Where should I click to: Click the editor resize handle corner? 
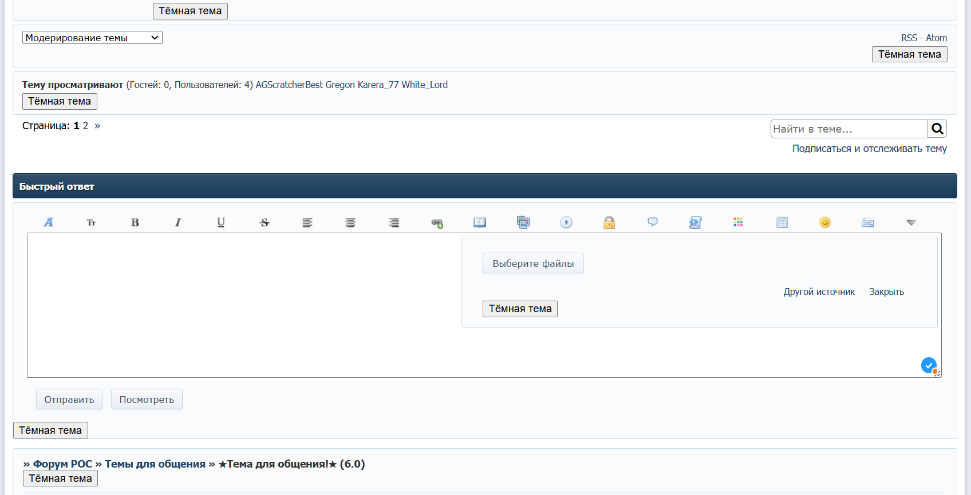937,374
